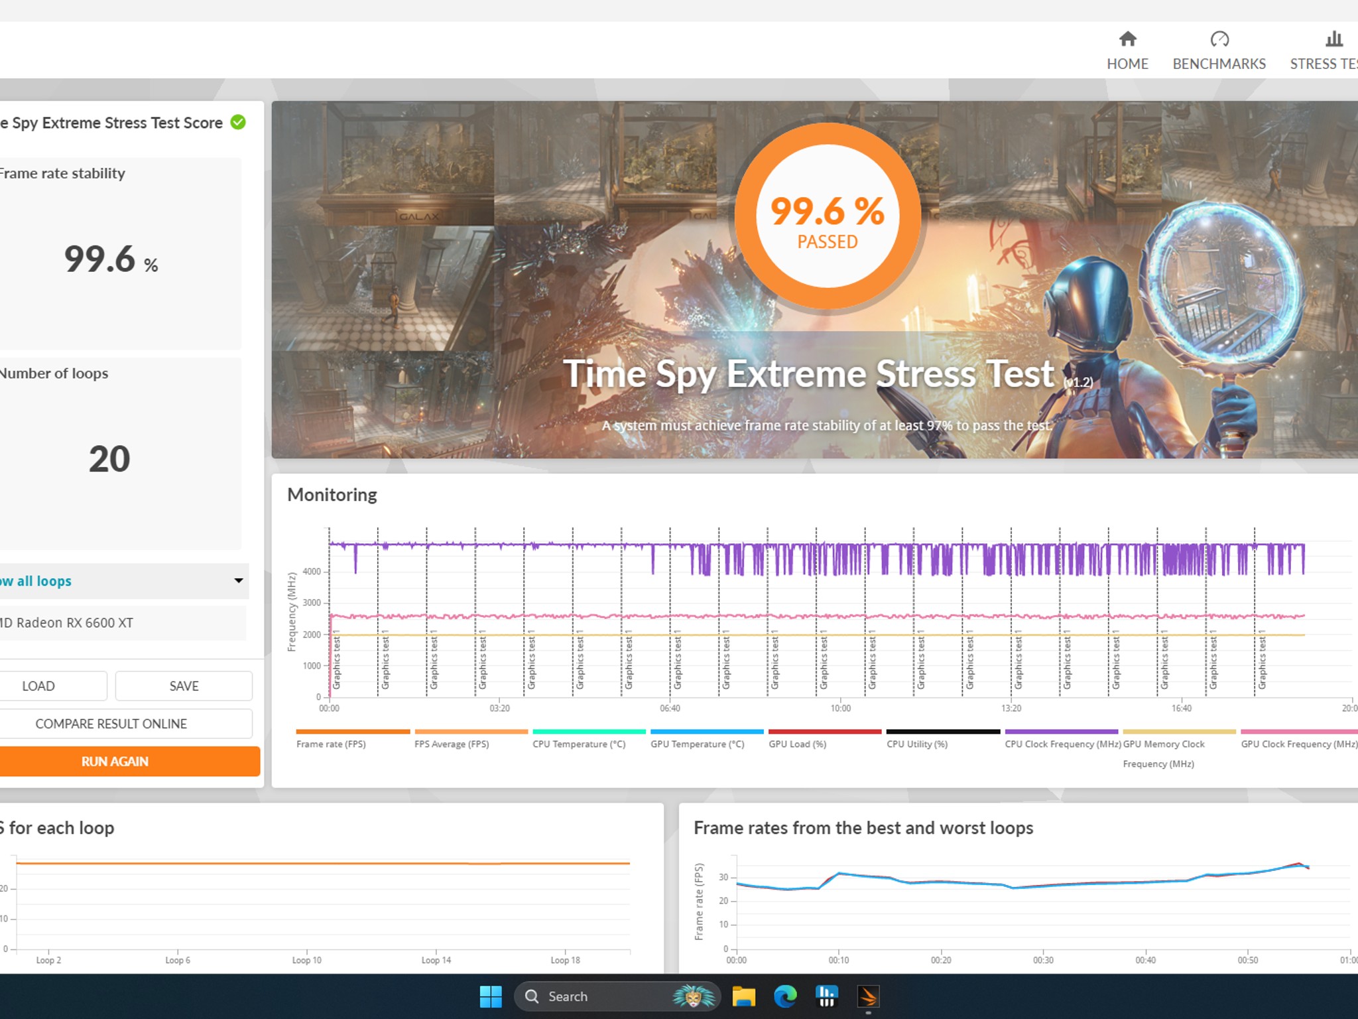Launch Microsoft Edge from the taskbar
The height and width of the screenshot is (1019, 1358).
(x=785, y=996)
